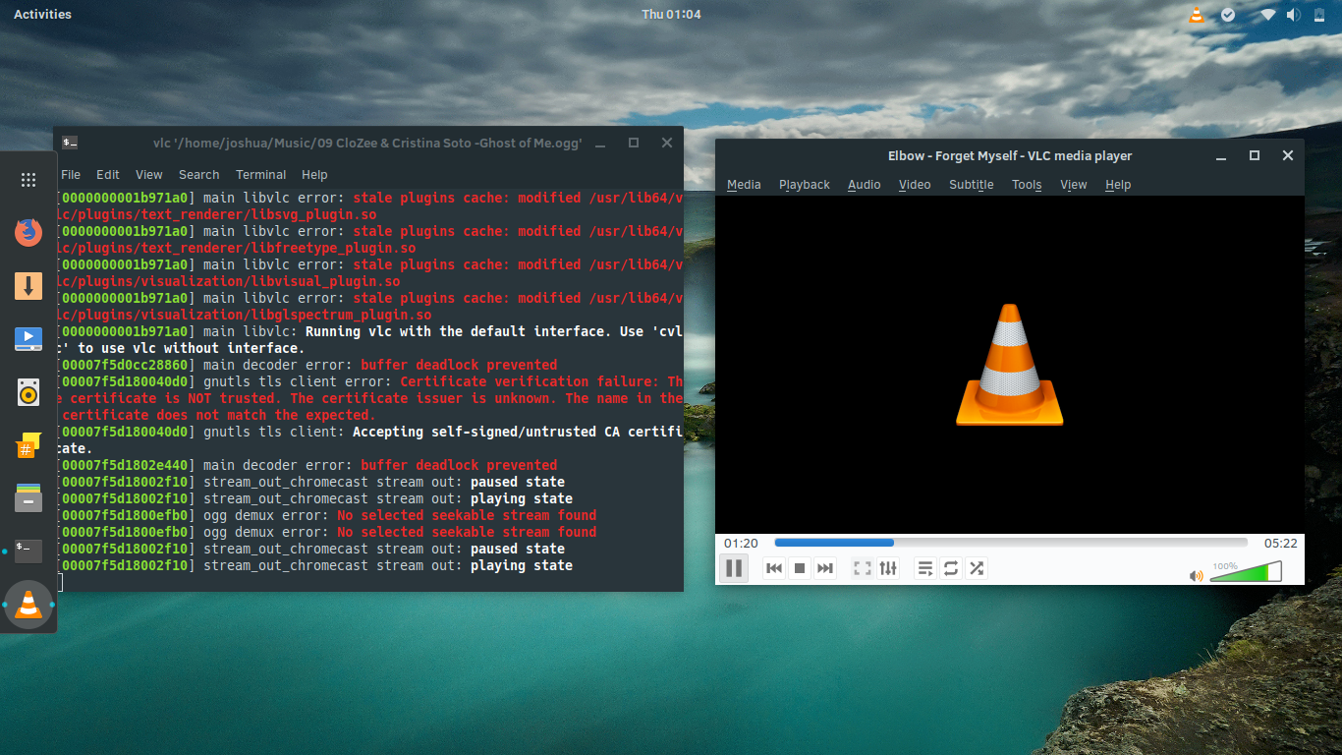The image size is (1342, 755).
Task: Open the video player app in dock
Action: [x=28, y=339]
